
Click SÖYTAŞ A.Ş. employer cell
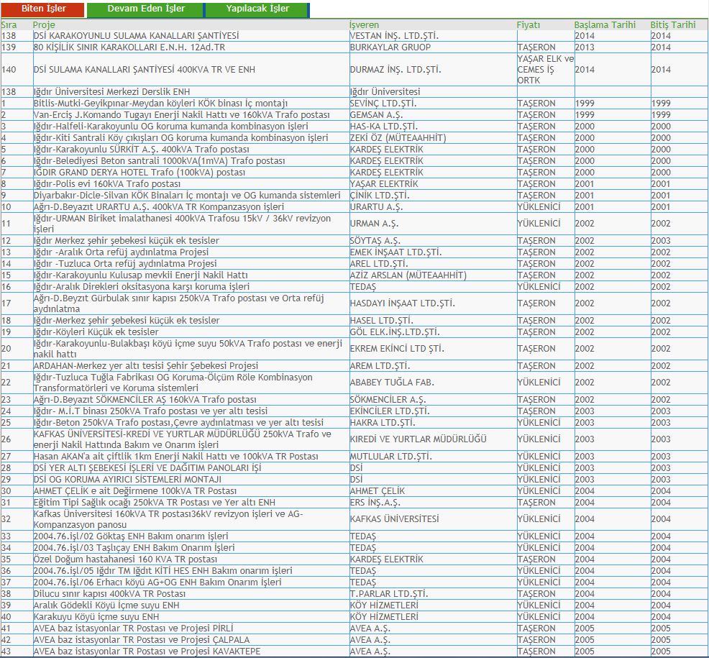[433, 241]
